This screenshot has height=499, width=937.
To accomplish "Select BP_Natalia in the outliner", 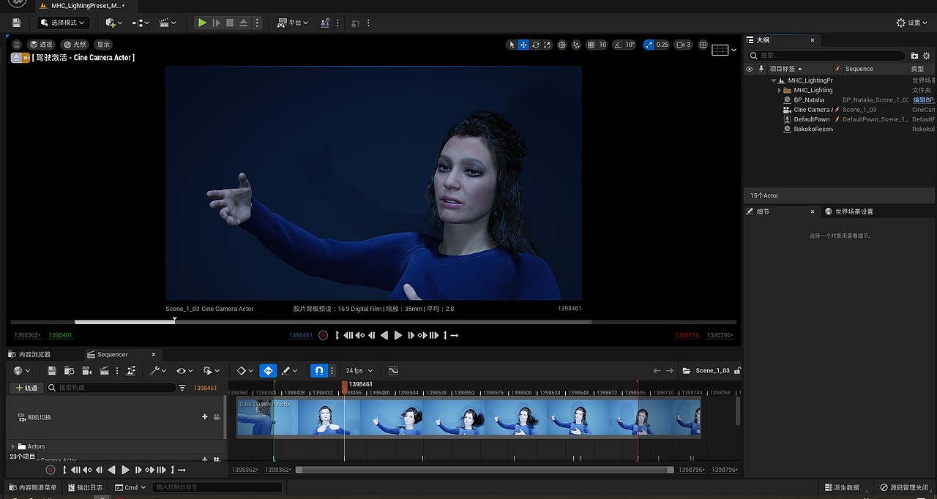I will pos(809,100).
